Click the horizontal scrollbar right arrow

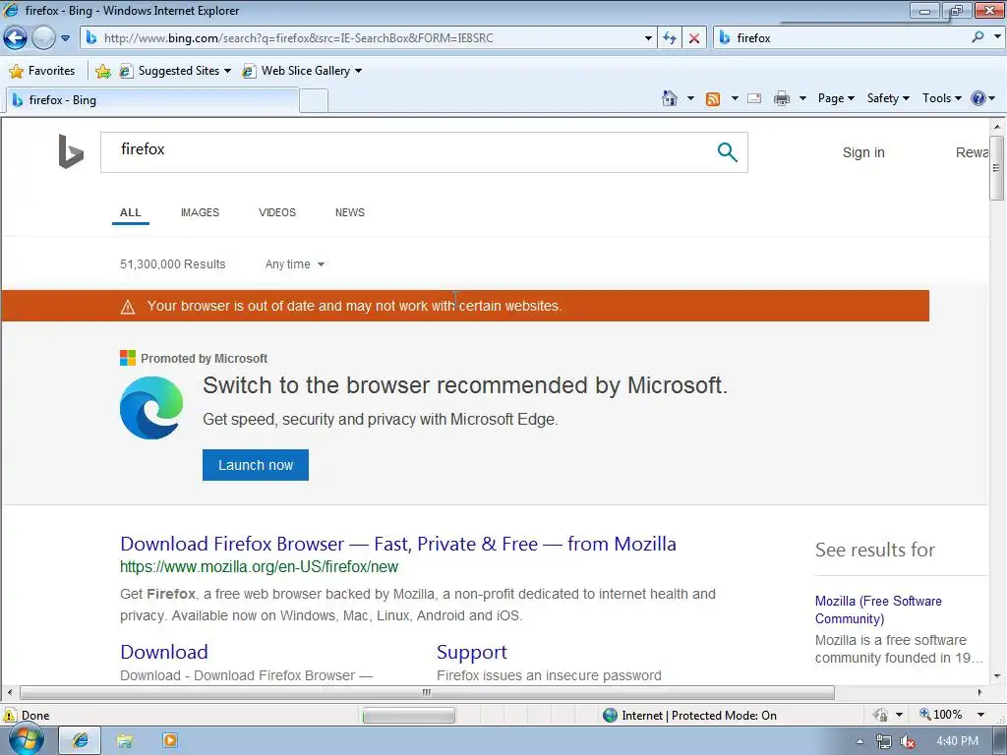[x=979, y=693]
